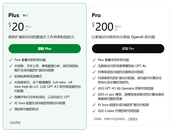Viewport: 173px width, 132px height.
Task: Select the Plus plan title
Action: pos(14,15)
